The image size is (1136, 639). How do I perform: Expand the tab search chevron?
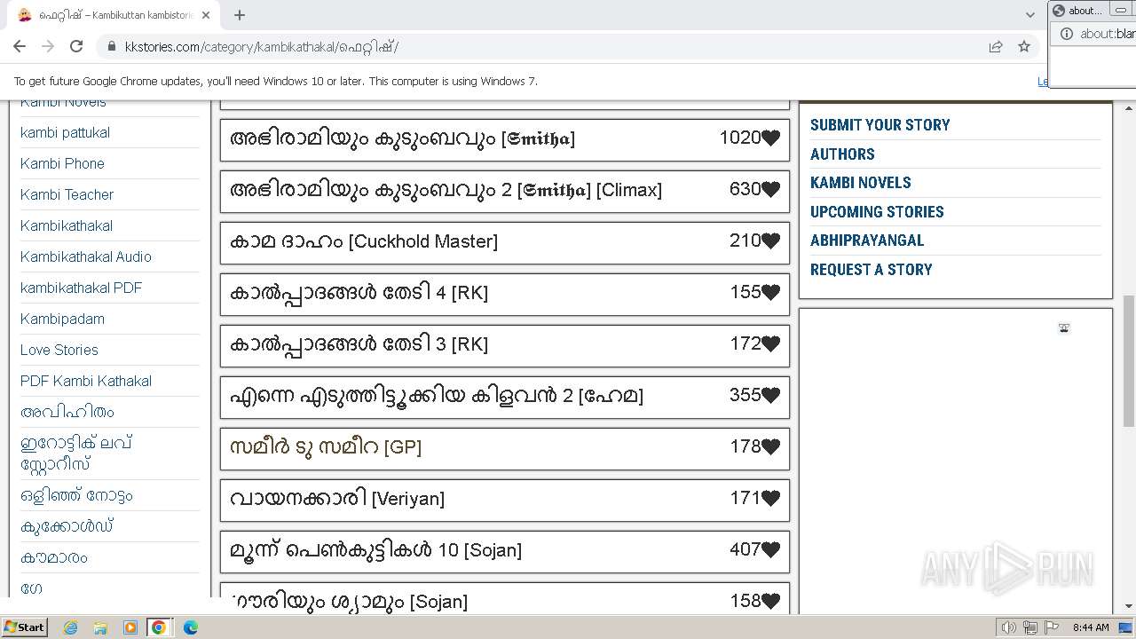[1030, 15]
